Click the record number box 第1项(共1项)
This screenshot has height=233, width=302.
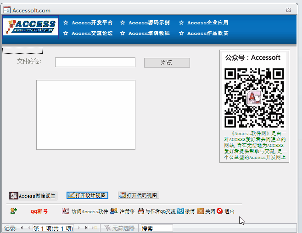tap(53, 228)
